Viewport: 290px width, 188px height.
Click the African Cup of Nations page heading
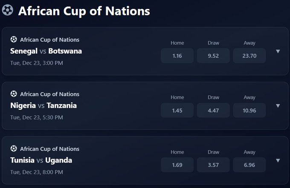84,11
